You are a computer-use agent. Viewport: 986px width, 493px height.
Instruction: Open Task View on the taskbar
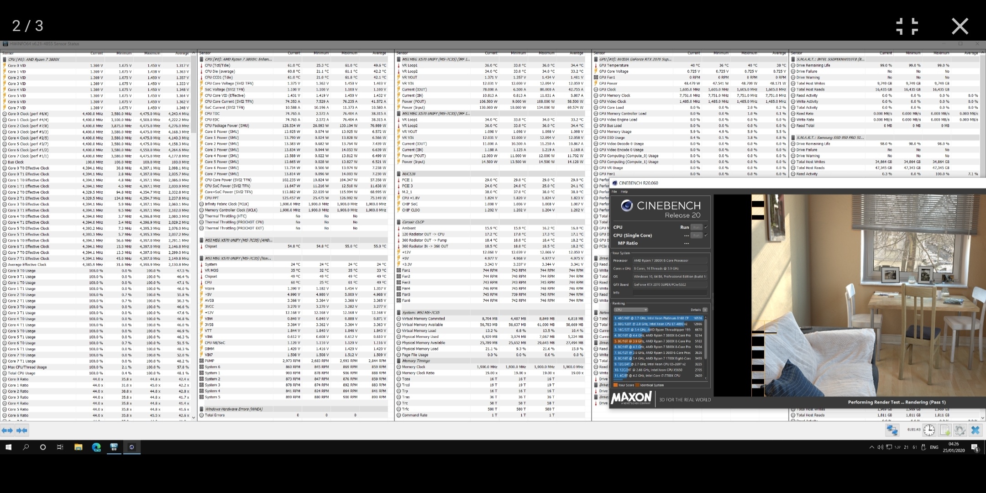pyautogui.click(x=60, y=447)
